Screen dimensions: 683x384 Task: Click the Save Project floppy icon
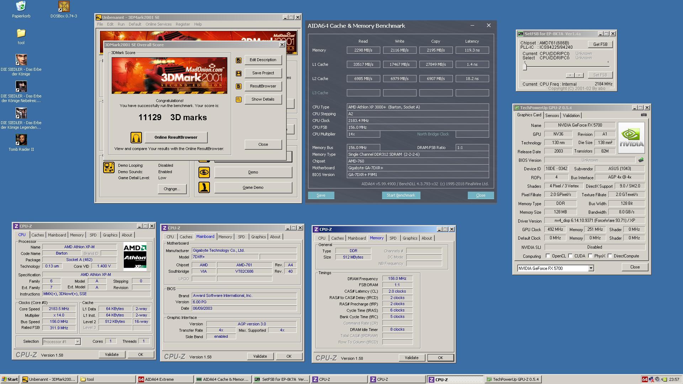pyautogui.click(x=239, y=73)
